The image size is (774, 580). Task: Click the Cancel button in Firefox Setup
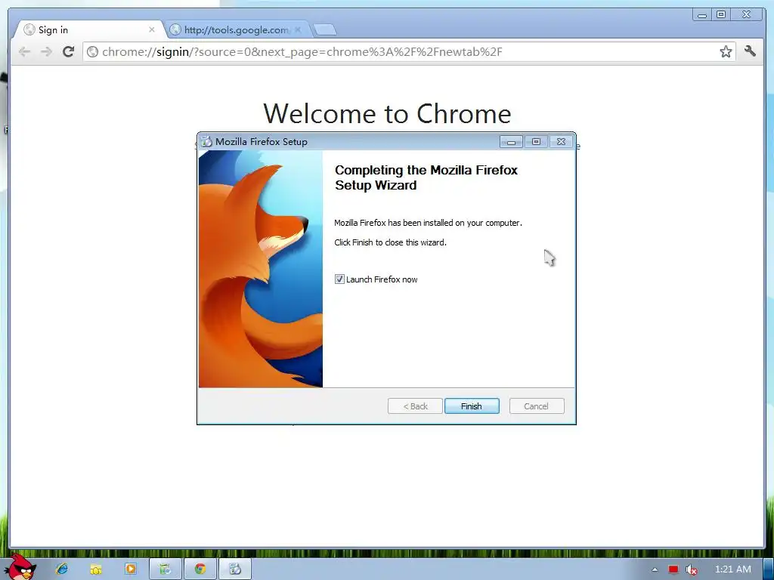(x=536, y=406)
